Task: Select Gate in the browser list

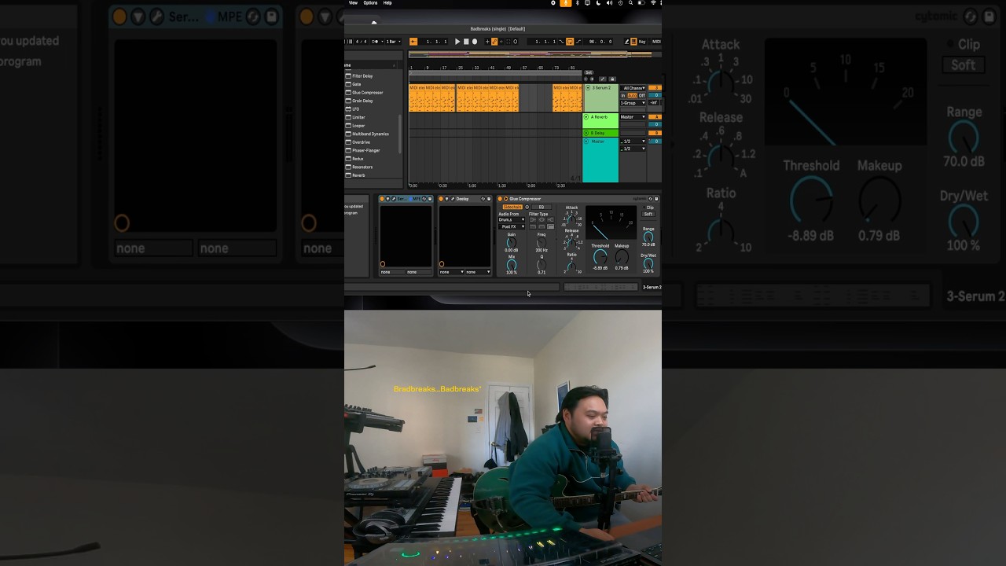Action: (x=357, y=84)
